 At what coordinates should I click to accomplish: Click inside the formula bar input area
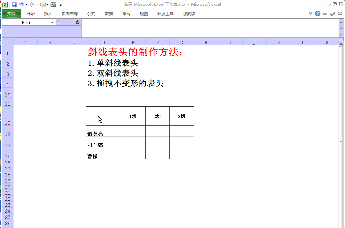point(210,28)
